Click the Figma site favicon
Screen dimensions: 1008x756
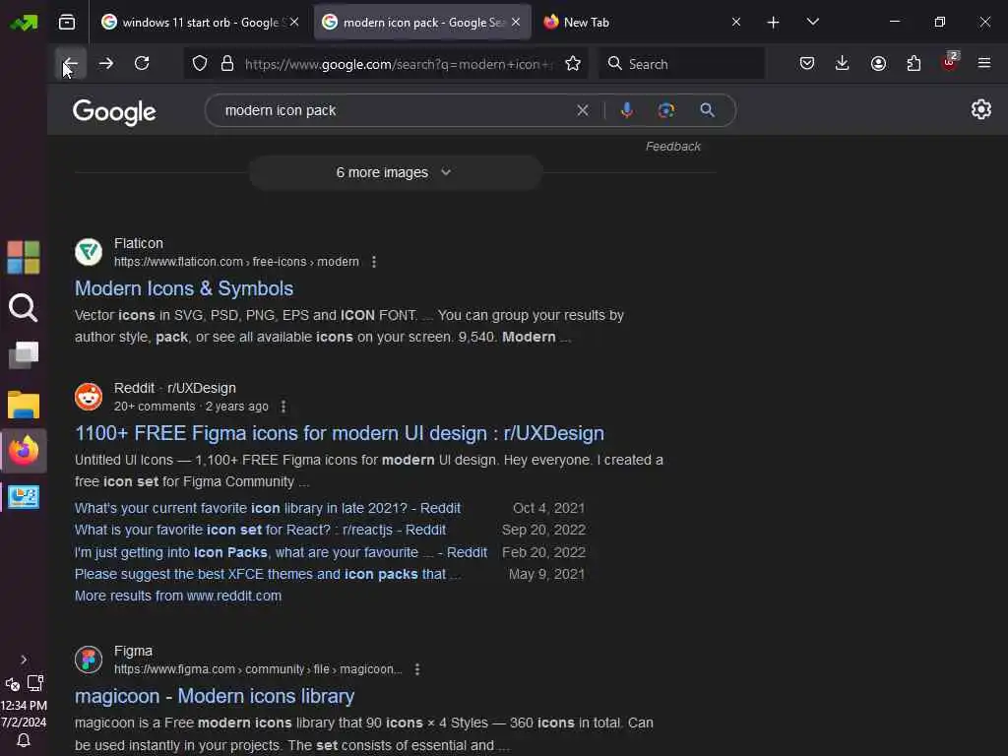(88, 660)
